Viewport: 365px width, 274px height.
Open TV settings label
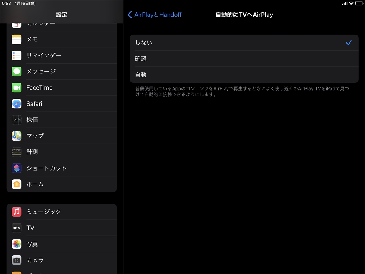point(30,228)
